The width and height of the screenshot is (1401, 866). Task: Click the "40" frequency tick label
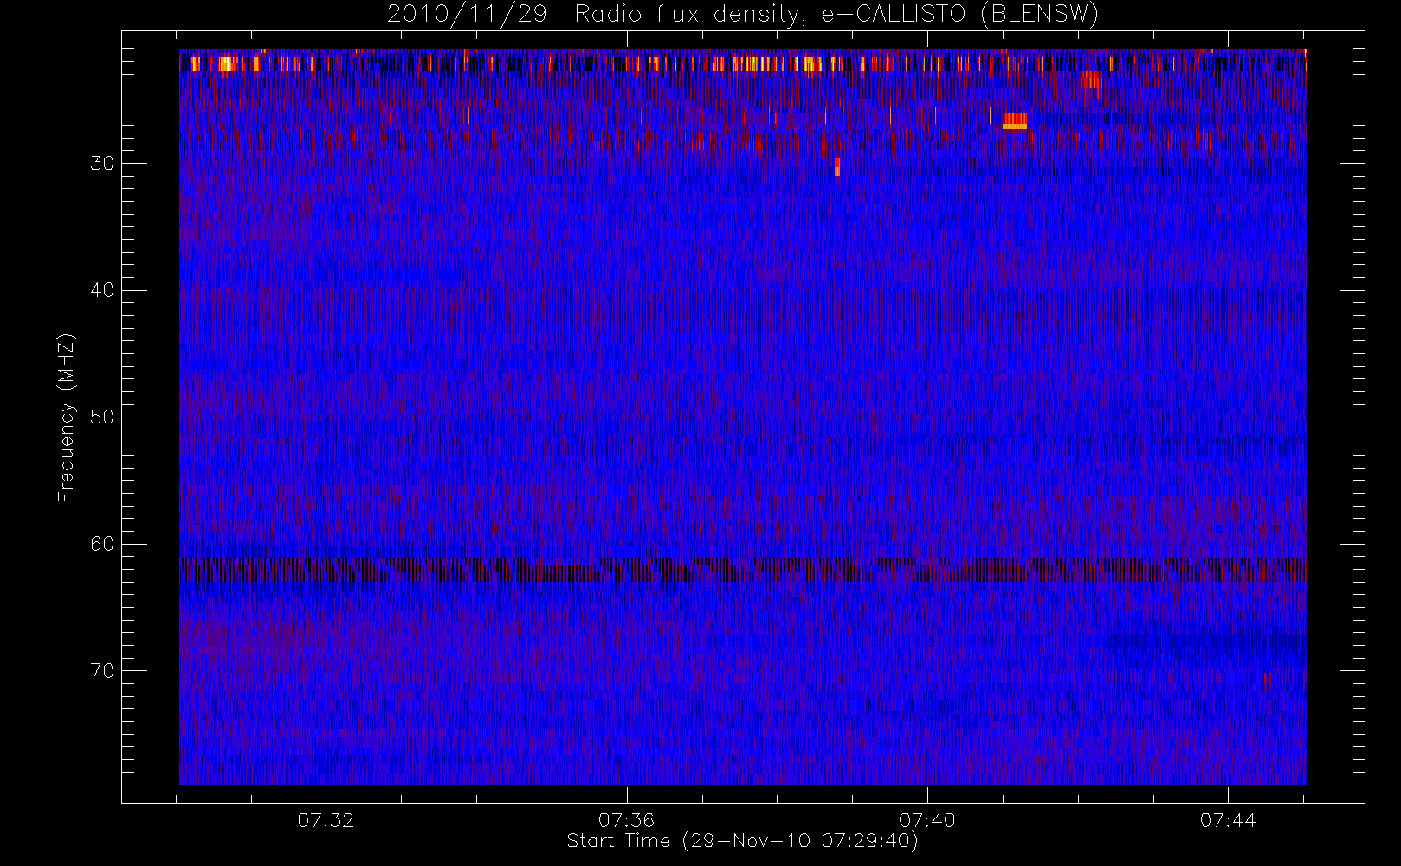tap(102, 290)
